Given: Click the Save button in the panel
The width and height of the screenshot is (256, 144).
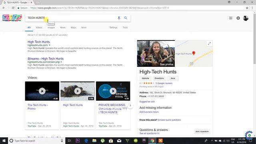Looking at the screenshot, I should tap(173, 78).
